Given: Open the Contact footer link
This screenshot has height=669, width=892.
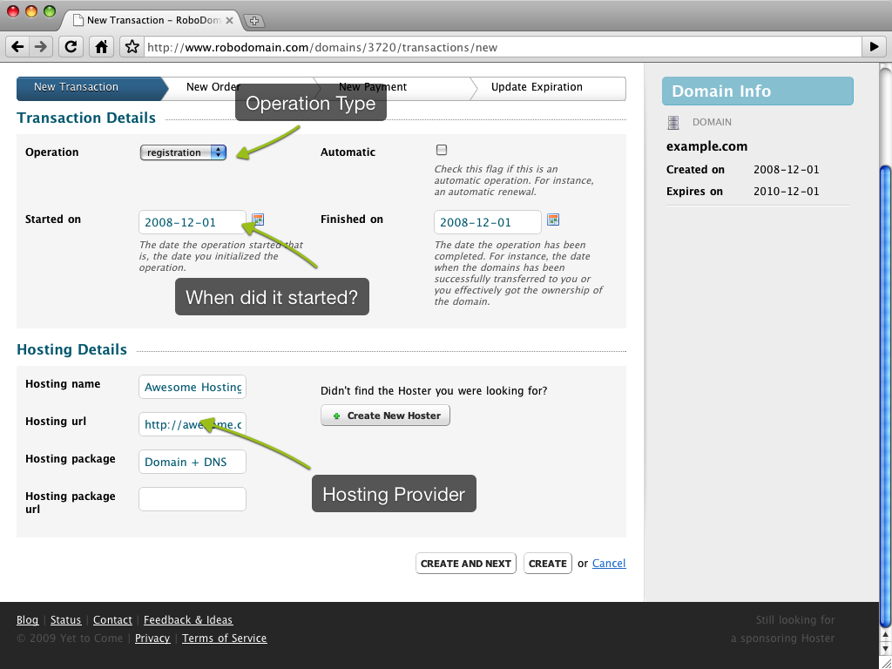Looking at the screenshot, I should pyautogui.click(x=112, y=620).
